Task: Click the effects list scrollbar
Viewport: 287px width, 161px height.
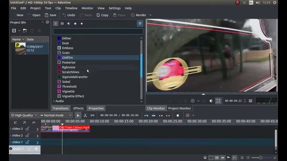Action: coord(141,65)
